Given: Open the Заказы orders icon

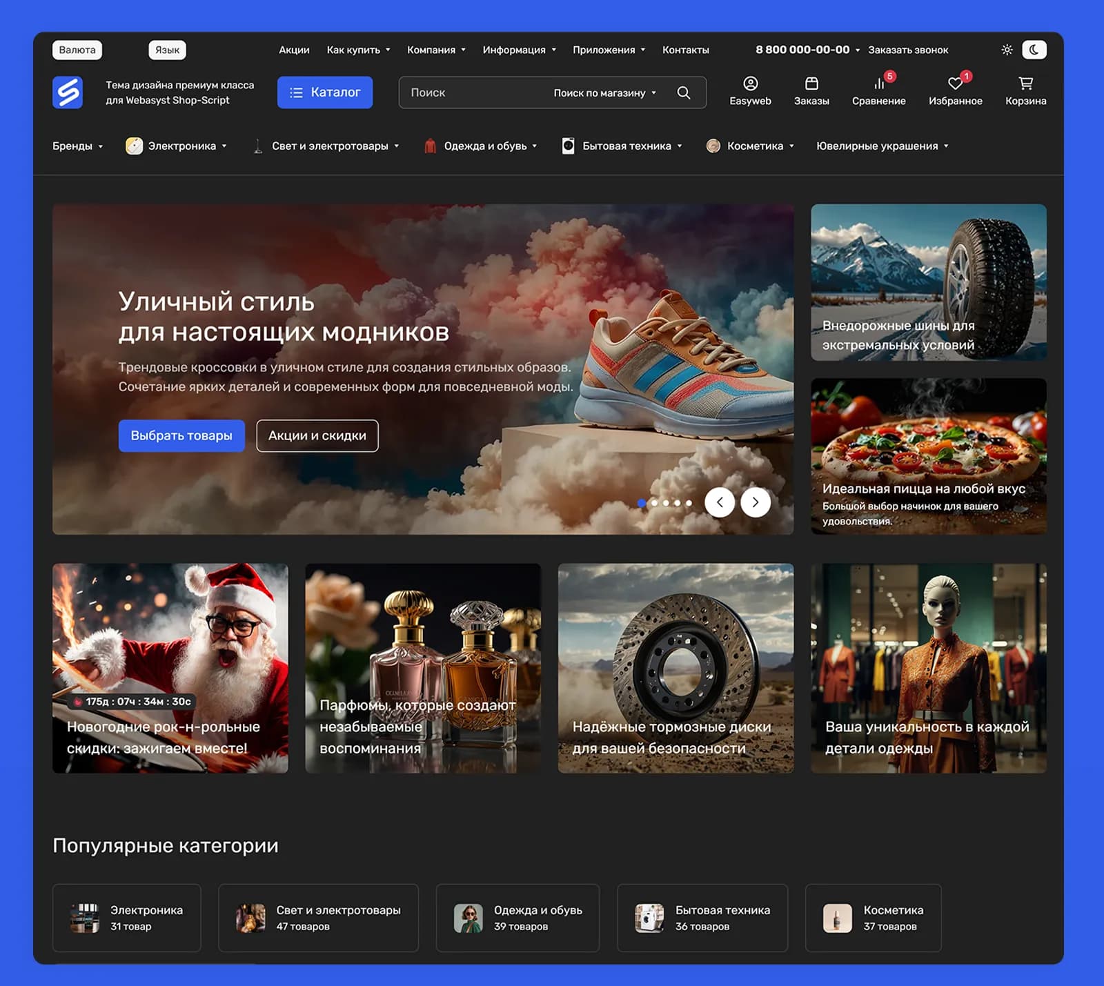Looking at the screenshot, I should pos(811,84).
